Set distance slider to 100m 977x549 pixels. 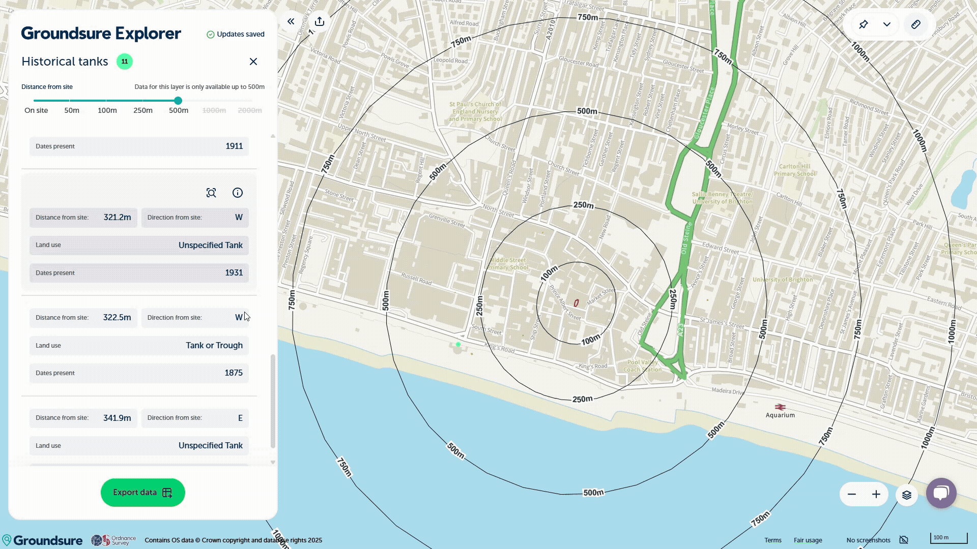point(107,110)
